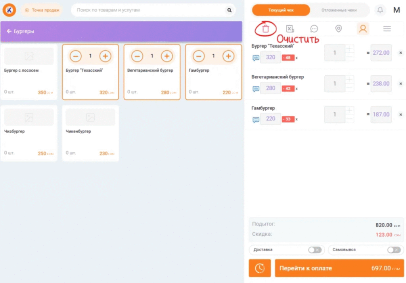Increase Гамбургер quantity with plus button
This screenshot has height=283, width=406.
coord(228,56)
